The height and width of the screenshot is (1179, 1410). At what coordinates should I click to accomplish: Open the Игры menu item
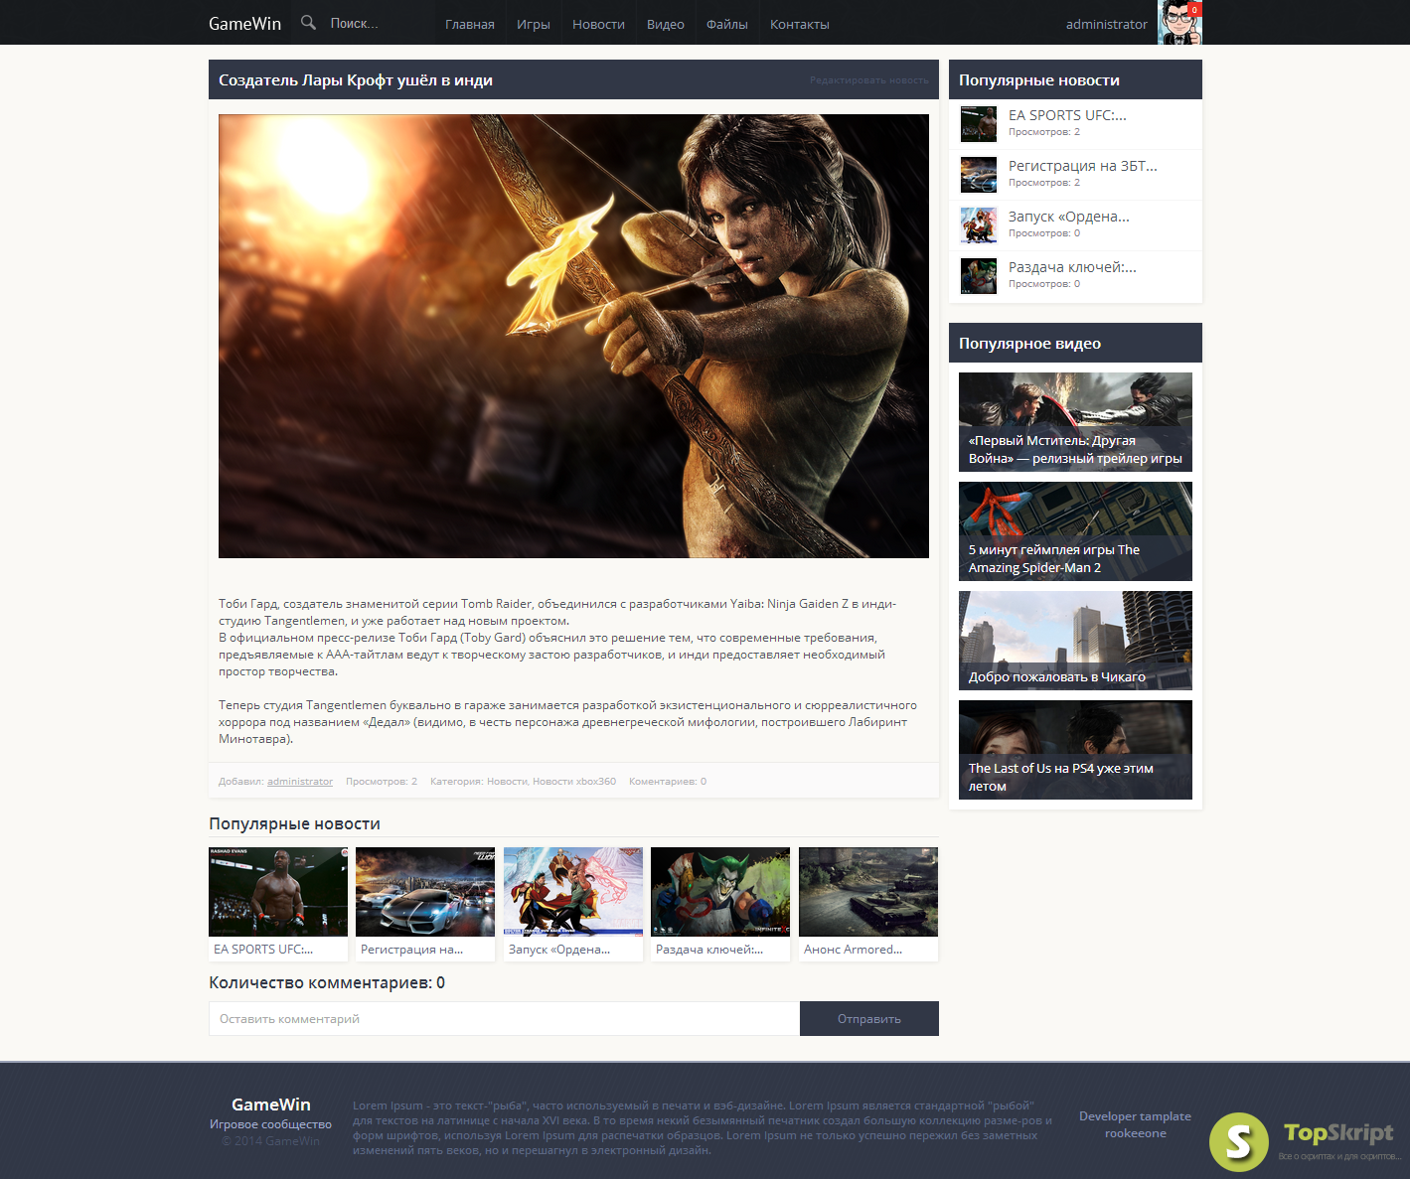point(534,24)
